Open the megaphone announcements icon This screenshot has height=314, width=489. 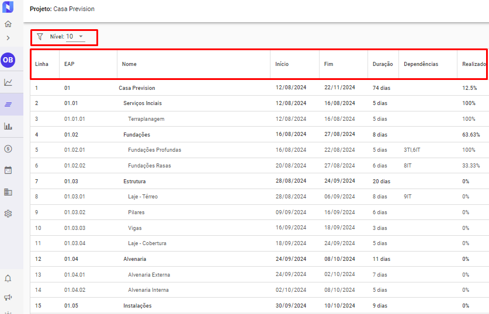(x=8, y=297)
